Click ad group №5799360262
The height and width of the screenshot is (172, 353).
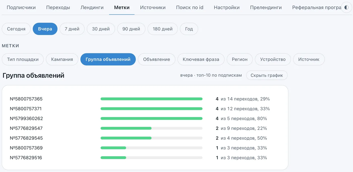26,119
